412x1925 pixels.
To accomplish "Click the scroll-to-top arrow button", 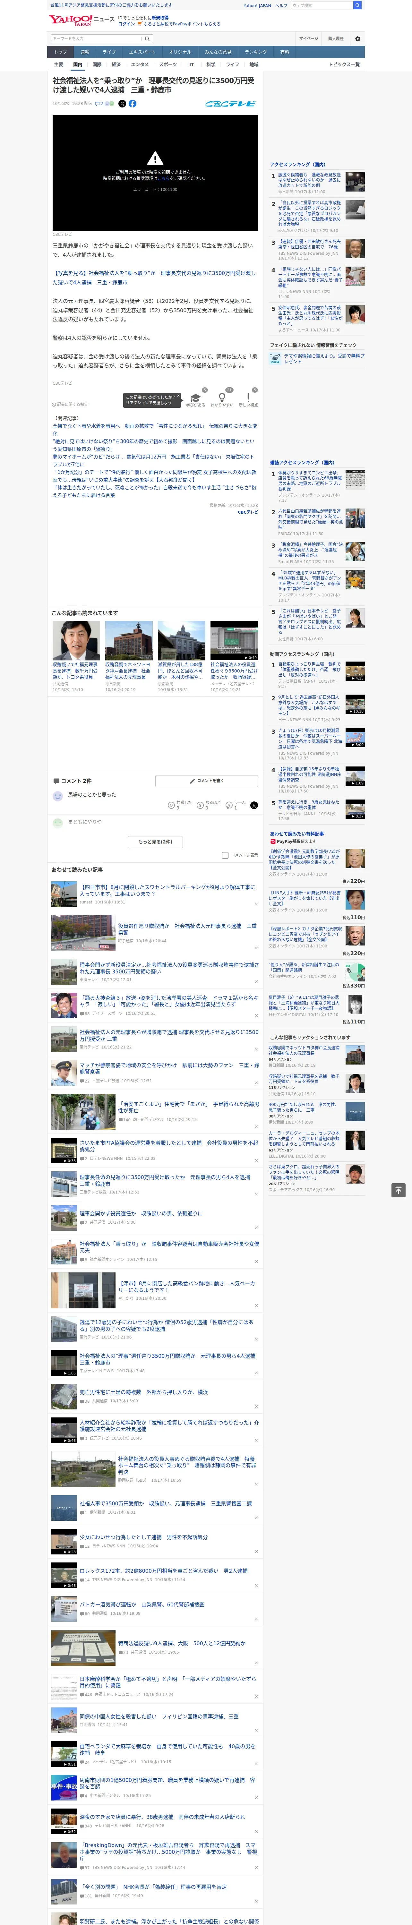I will coord(399,1190).
